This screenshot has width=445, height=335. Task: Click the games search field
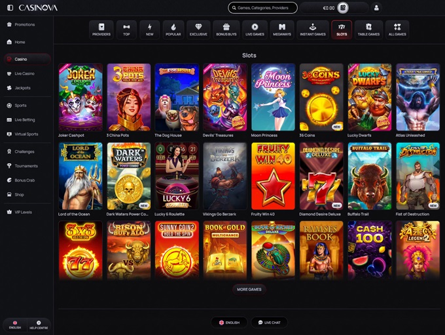pos(262,8)
